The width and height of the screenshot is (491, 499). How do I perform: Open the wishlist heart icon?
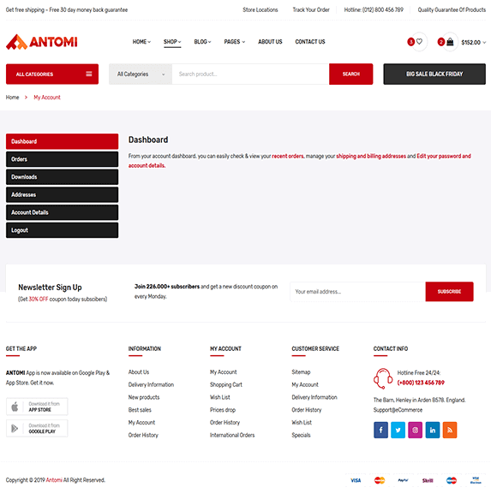pyautogui.click(x=419, y=42)
